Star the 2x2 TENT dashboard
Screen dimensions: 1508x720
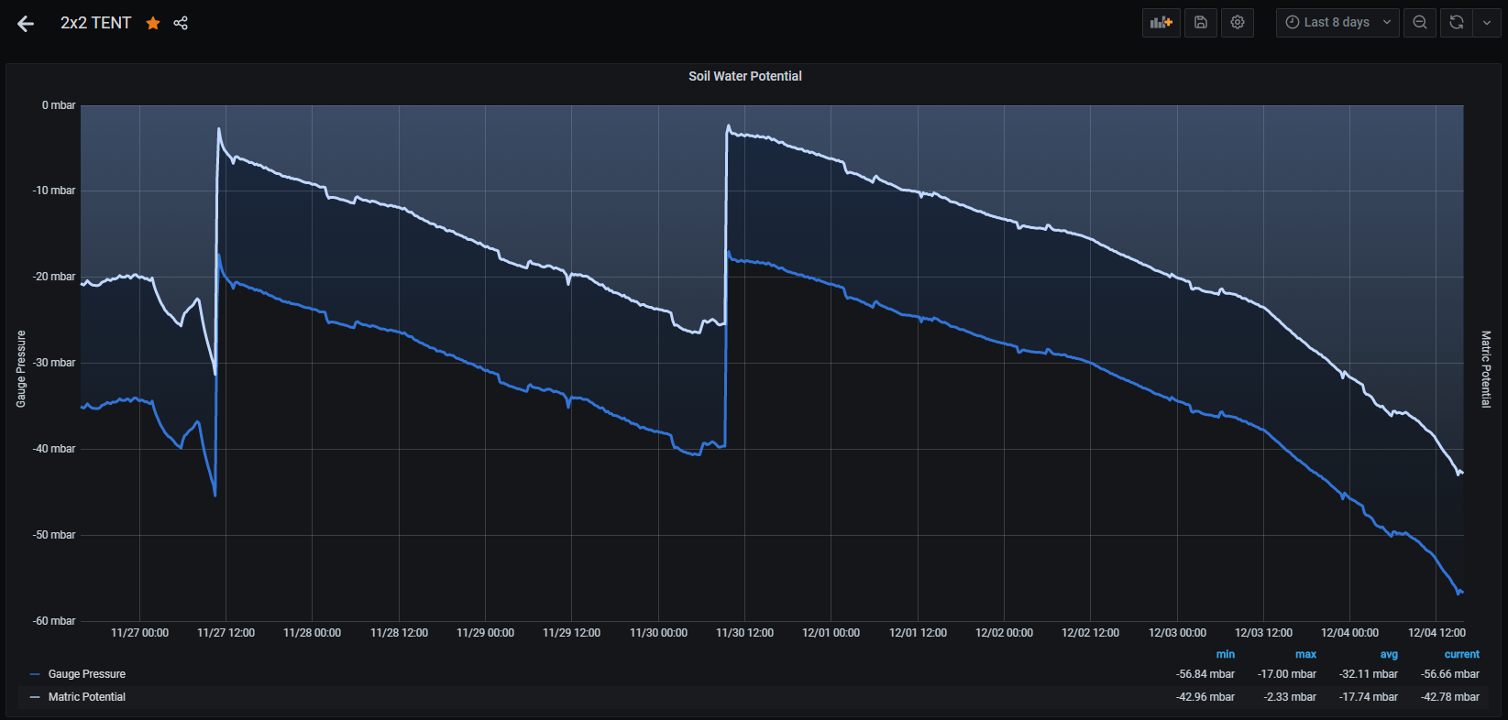[x=153, y=23]
